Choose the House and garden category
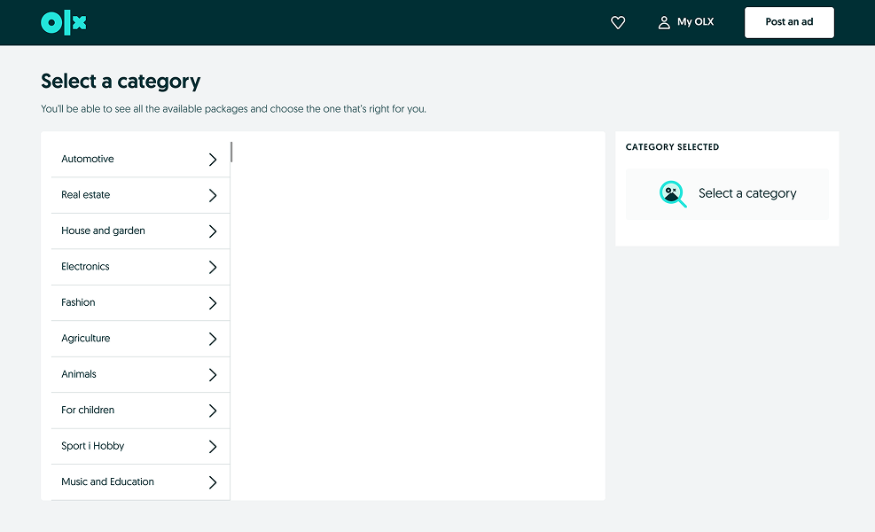This screenshot has height=532, width=875. coord(141,231)
